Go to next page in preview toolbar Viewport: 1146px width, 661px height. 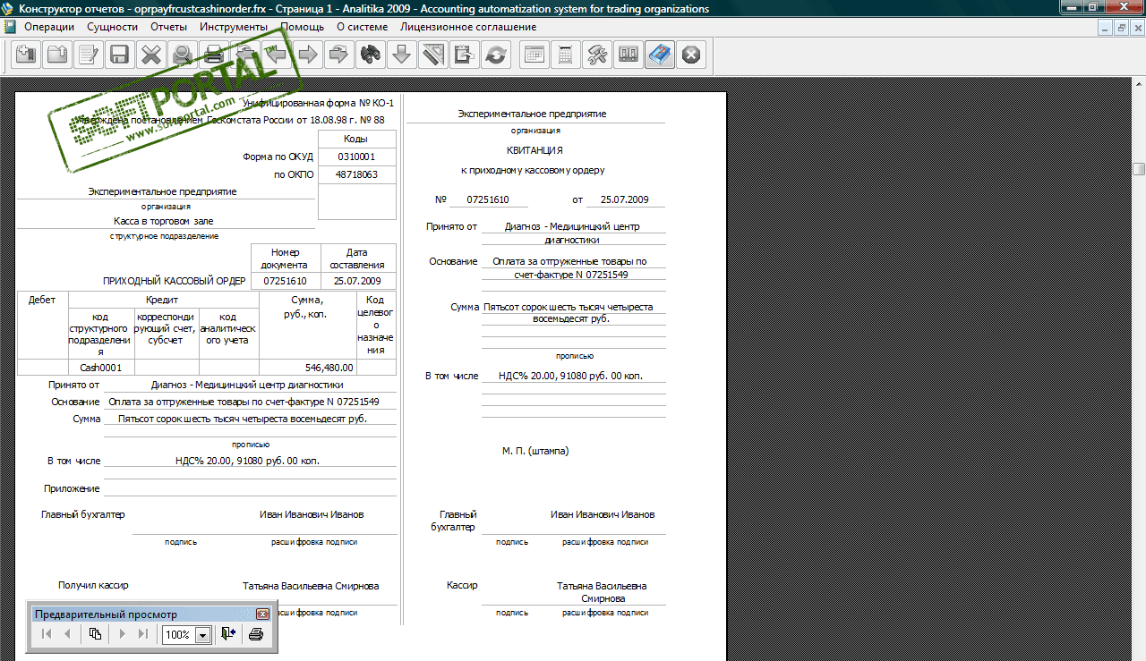pos(123,634)
